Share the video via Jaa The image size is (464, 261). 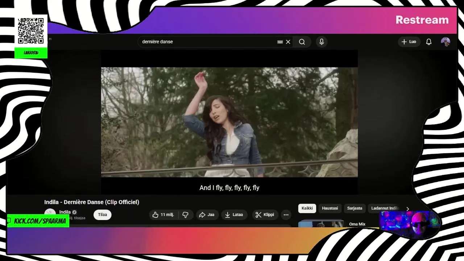point(207,215)
